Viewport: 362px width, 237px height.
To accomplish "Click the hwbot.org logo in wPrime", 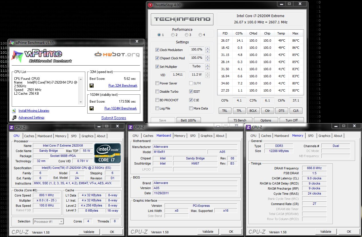I will [117, 54].
